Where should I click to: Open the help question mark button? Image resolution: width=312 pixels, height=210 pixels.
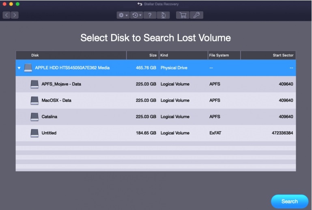[150, 15]
